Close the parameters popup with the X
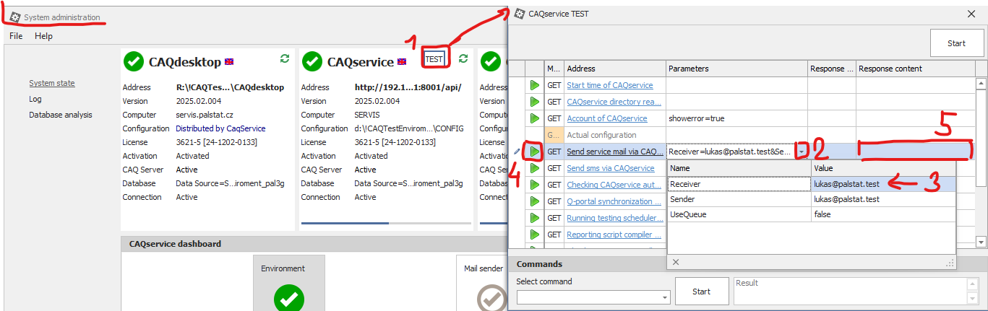 coord(676,262)
